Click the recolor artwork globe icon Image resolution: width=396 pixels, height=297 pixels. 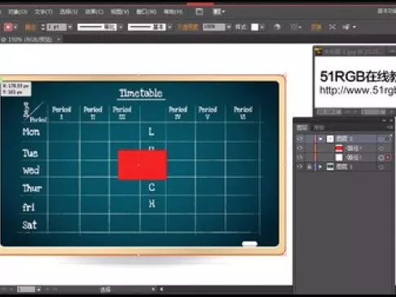pyautogui.click(x=277, y=27)
